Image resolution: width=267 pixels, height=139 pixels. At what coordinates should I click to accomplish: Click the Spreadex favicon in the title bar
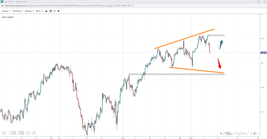click(x=2, y=1)
